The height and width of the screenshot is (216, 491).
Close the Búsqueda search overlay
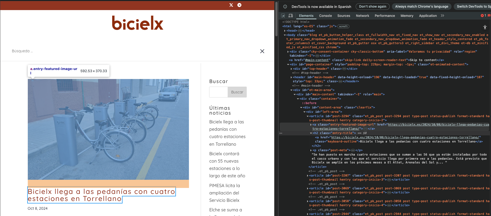(x=262, y=51)
